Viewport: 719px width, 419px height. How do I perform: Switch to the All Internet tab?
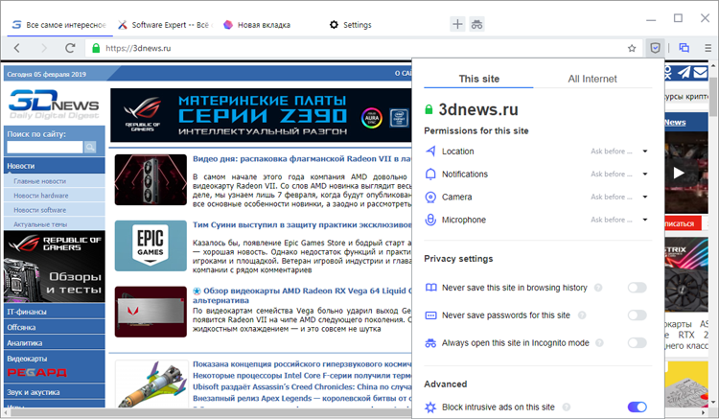[x=592, y=79]
